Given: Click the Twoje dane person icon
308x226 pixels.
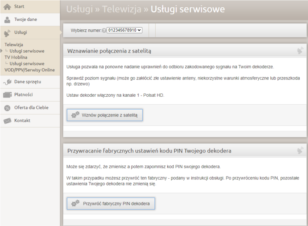Looking at the screenshot, I should click(x=7, y=20).
